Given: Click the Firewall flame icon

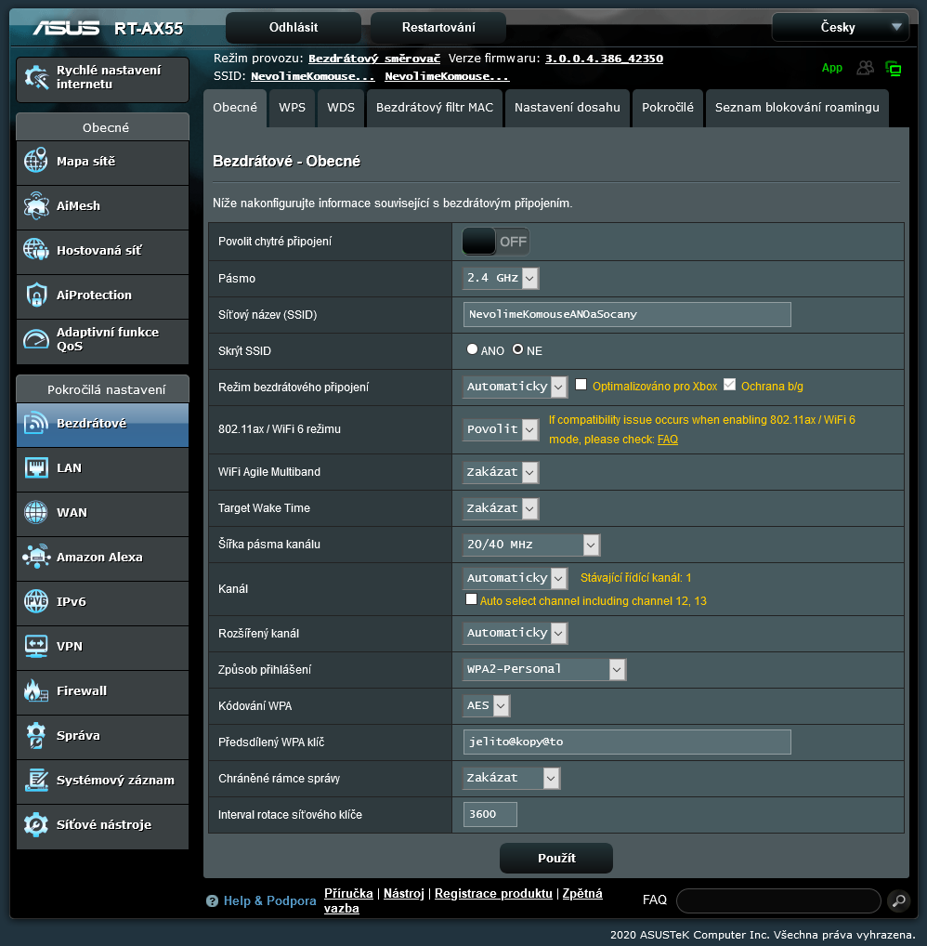Looking at the screenshot, I should pos(35,690).
